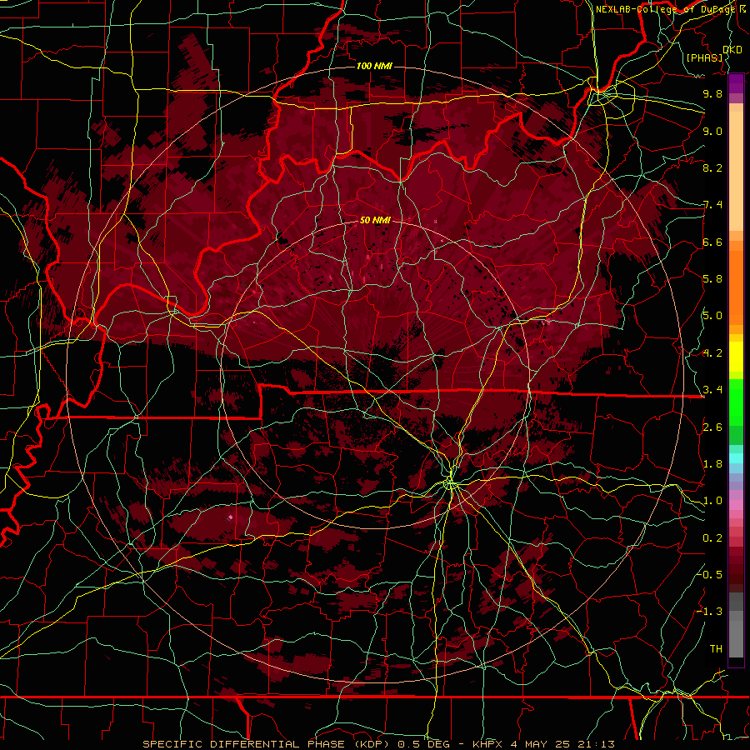
Task: Click the 4.2 value on the color scale
Action: (x=712, y=353)
